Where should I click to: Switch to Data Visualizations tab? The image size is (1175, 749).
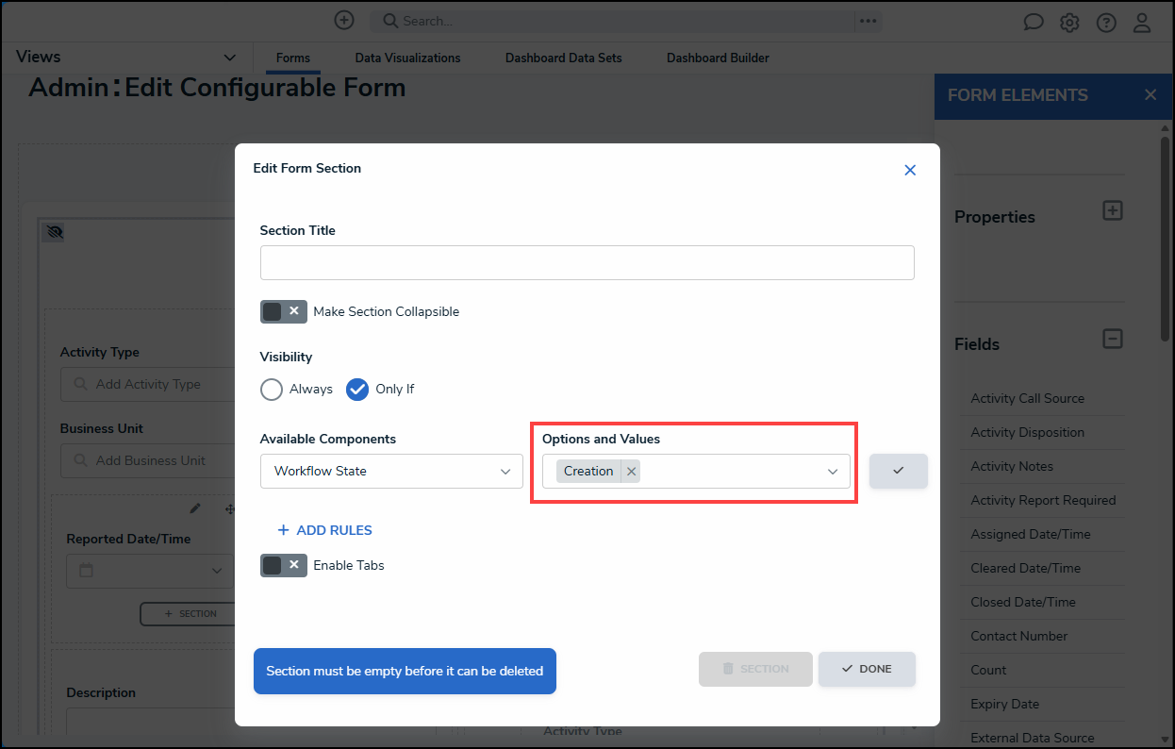point(407,58)
